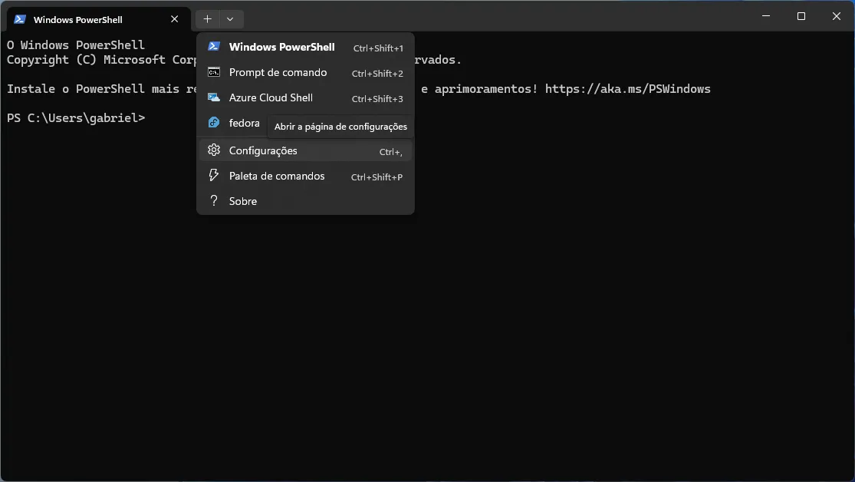Click the 'Abrir a página de configurações' tooltip

pyautogui.click(x=340, y=127)
